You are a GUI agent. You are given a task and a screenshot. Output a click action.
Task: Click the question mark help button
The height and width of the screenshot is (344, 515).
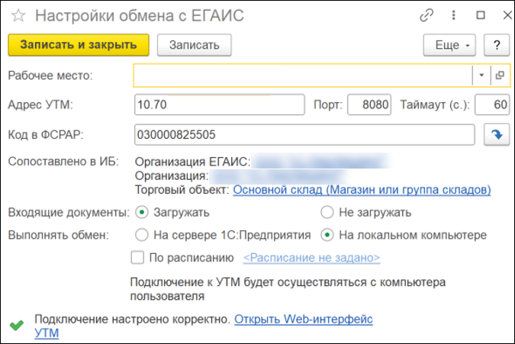point(497,45)
